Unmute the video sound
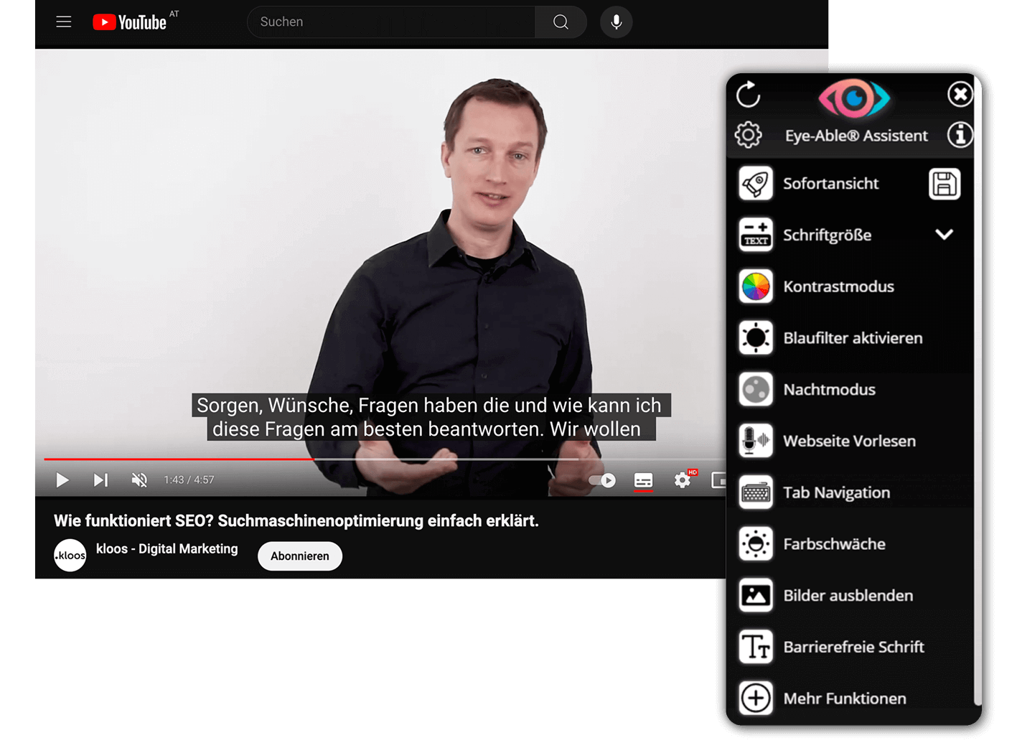 (139, 480)
